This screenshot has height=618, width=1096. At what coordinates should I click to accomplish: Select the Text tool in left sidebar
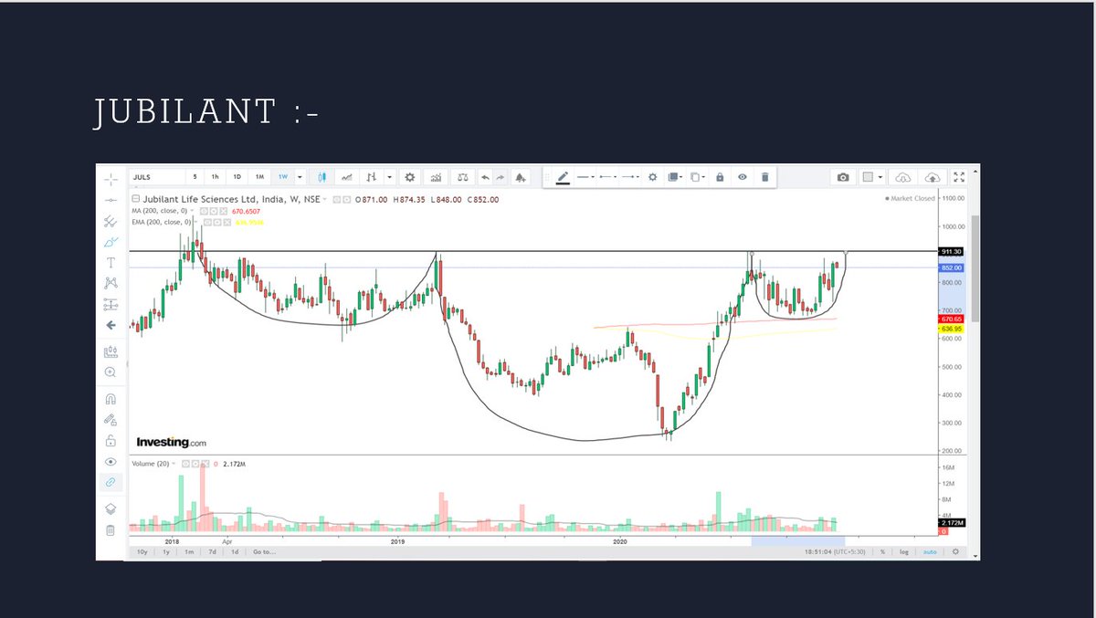(111, 263)
